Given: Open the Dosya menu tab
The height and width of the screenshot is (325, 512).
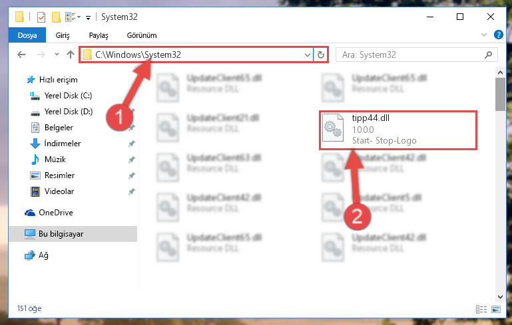Looking at the screenshot, I should tap(27, 35).
